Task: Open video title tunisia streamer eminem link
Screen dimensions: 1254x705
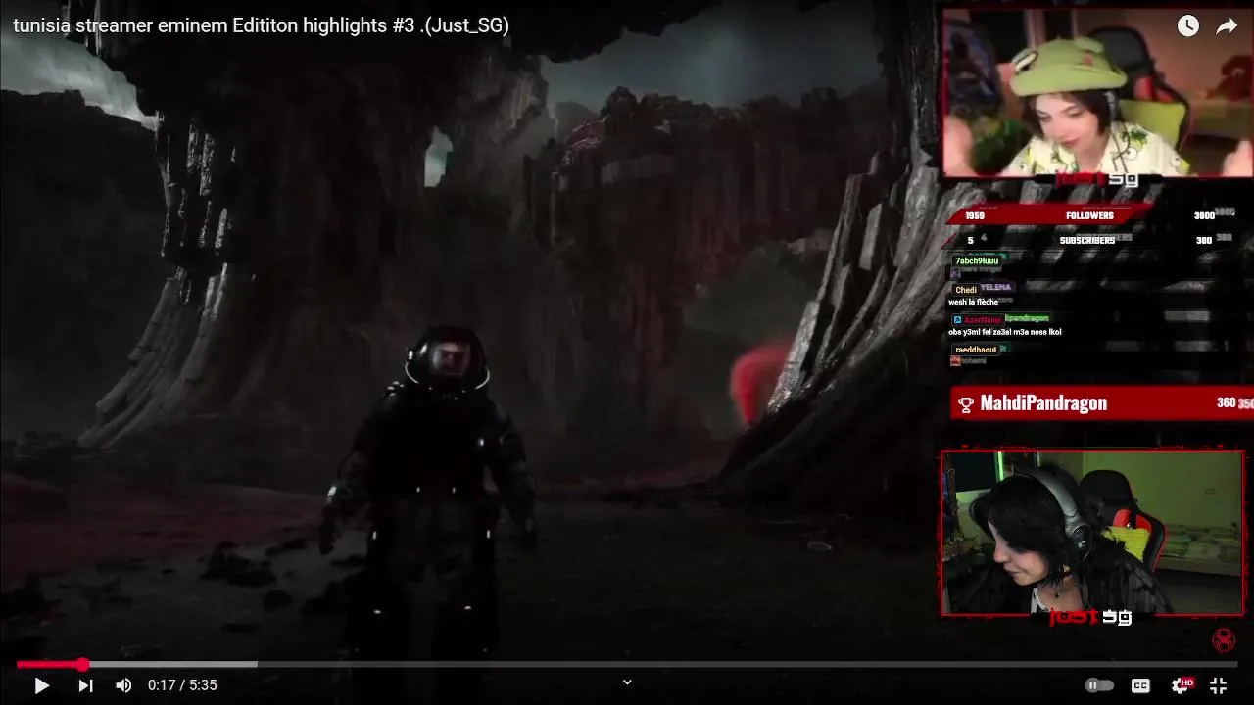Action: (262, 26)
